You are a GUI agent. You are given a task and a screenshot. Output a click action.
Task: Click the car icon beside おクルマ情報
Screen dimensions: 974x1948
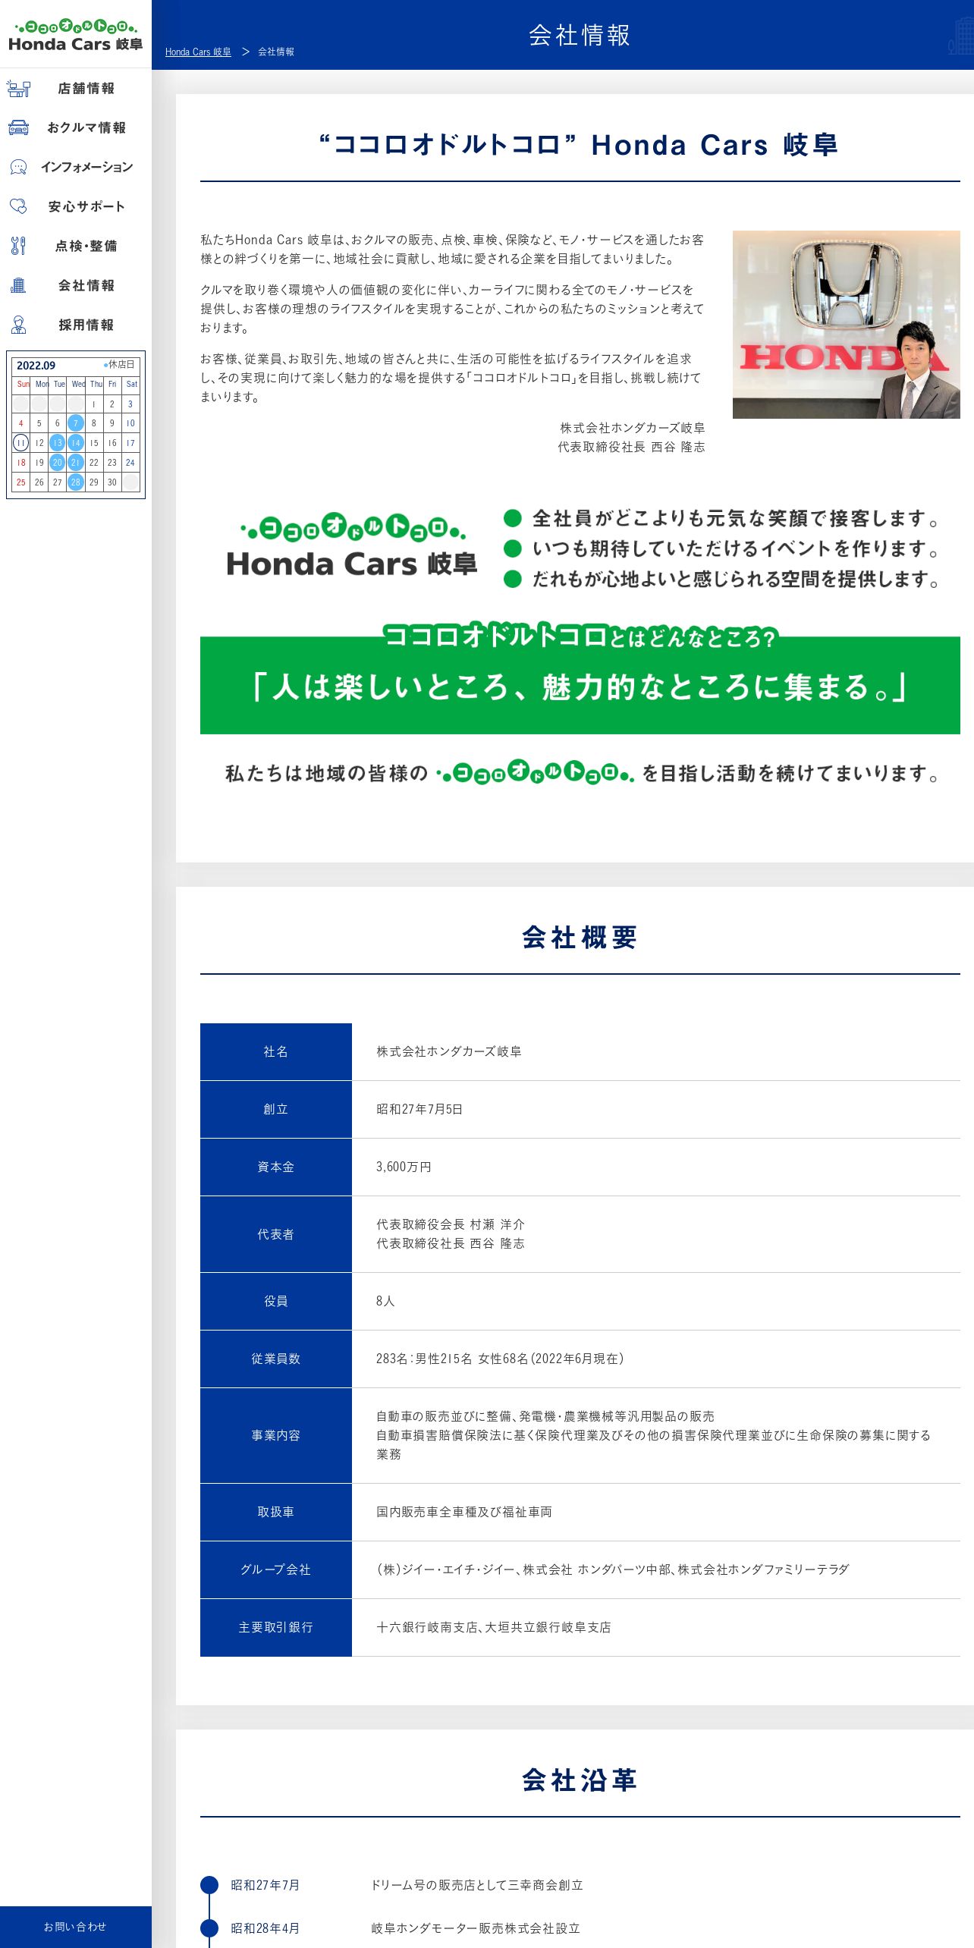[19, 127]
